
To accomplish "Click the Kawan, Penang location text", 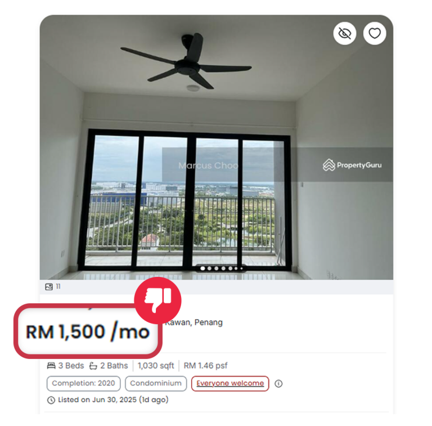I will coord(193,322).
